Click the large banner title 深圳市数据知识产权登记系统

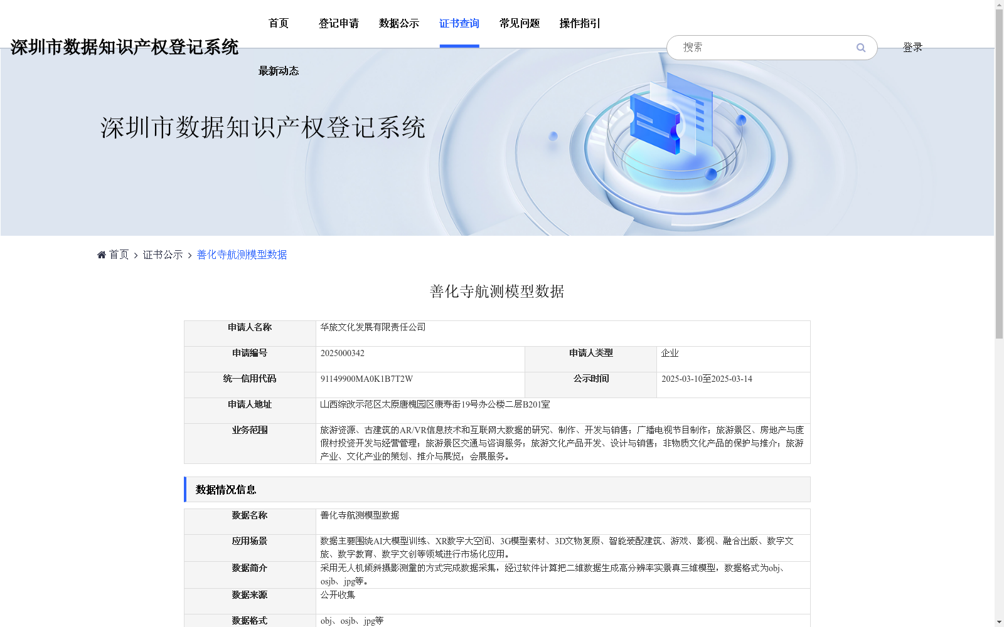click(x=263, y=127)
